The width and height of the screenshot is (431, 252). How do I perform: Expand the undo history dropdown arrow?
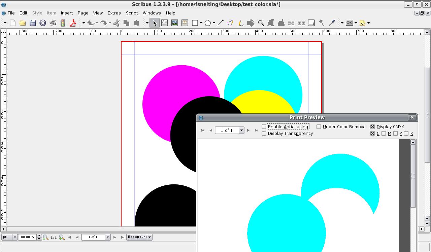(x=97, y=23)
